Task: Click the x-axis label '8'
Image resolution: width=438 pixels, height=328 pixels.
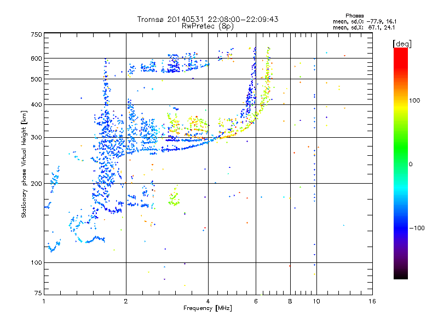Action: [x=290, y=301]
